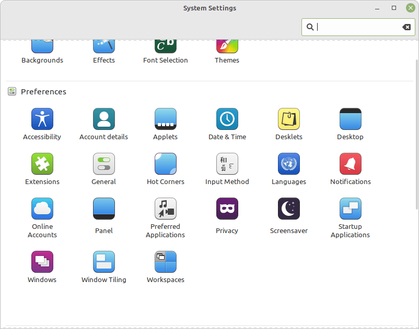
Task: Open the Screensaver moon icon
Action: click(289, 209)
